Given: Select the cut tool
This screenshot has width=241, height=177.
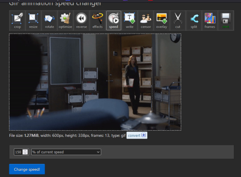Looking at the screenshot, I should [178, 21].
